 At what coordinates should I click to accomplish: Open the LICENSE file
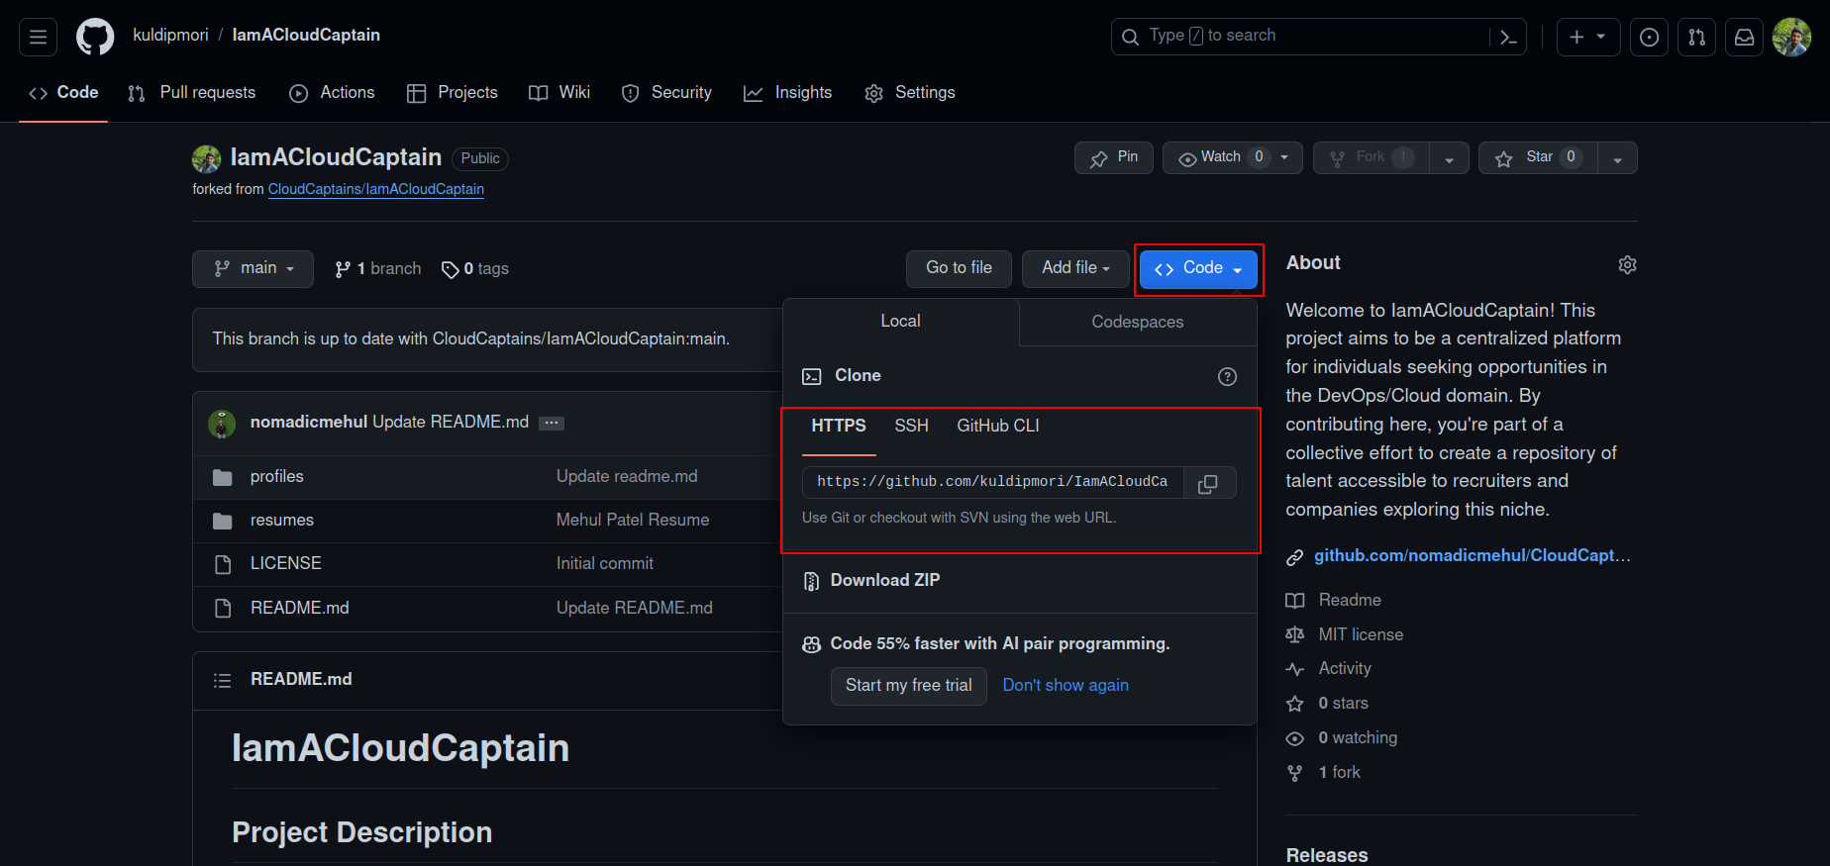[286, 564]
